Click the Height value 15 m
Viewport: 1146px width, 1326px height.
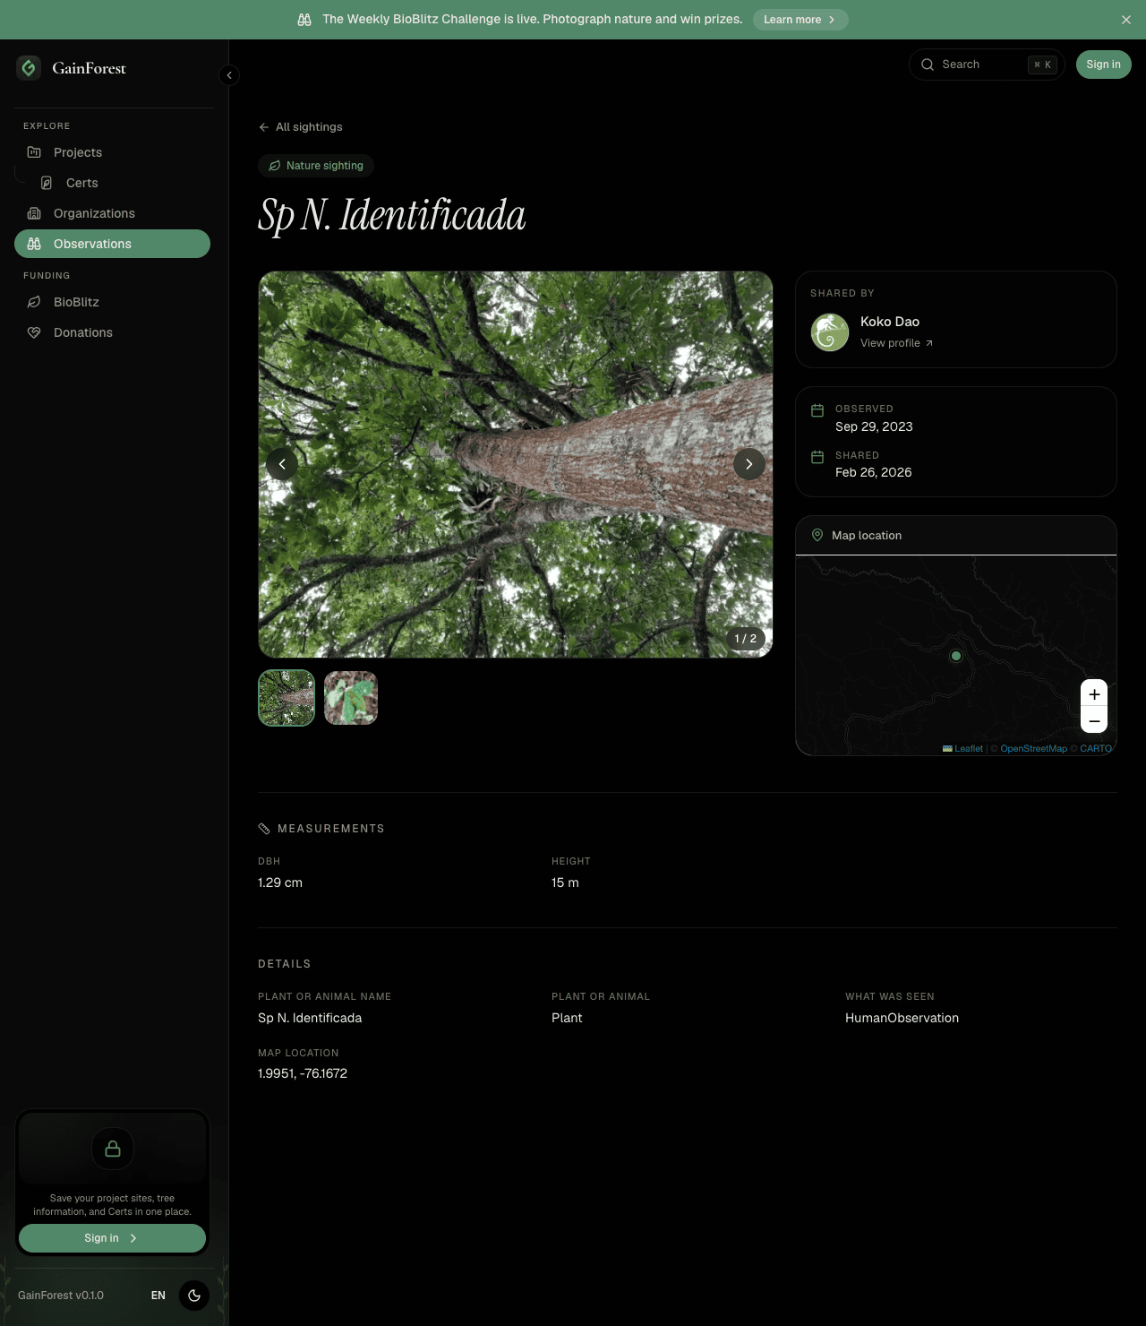coord(565,883)
